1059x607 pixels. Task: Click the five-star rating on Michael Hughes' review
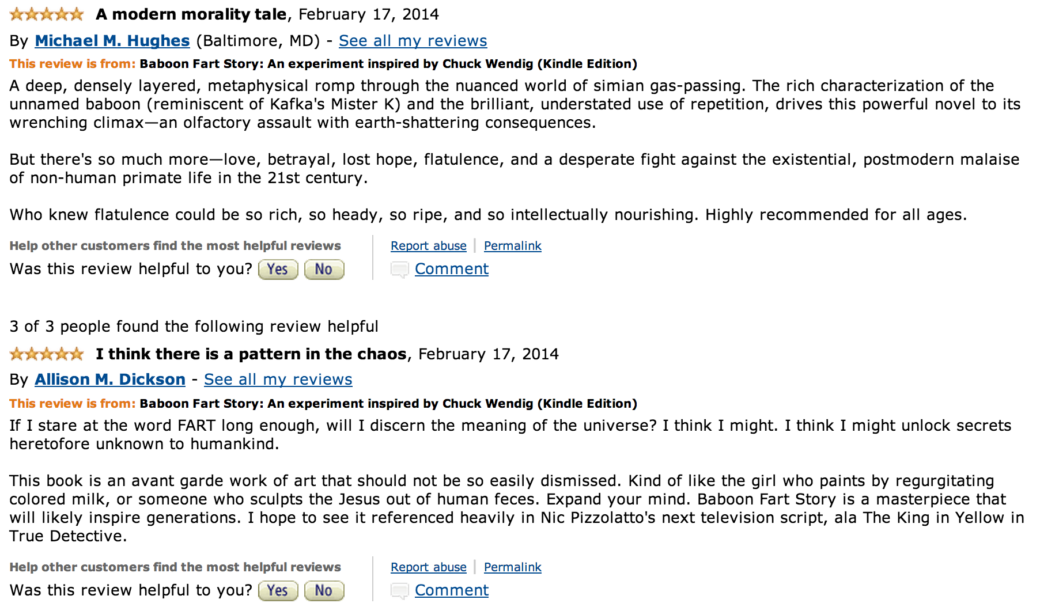point(47,14)
